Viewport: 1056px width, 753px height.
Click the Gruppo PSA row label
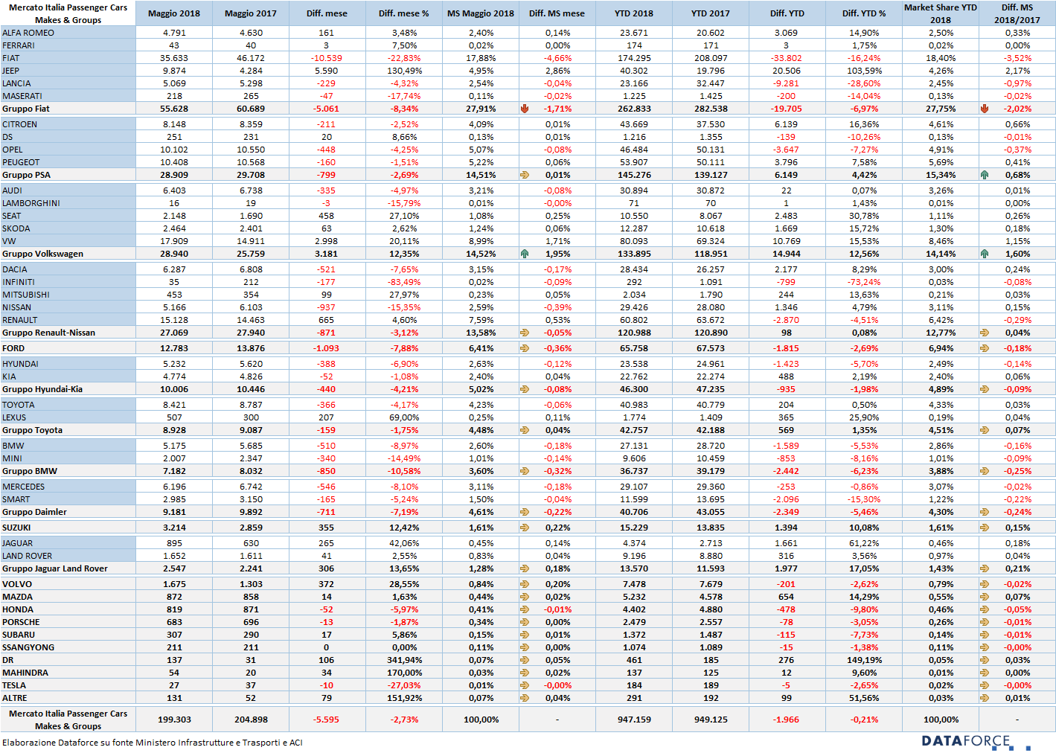click(x=27, y=175)
